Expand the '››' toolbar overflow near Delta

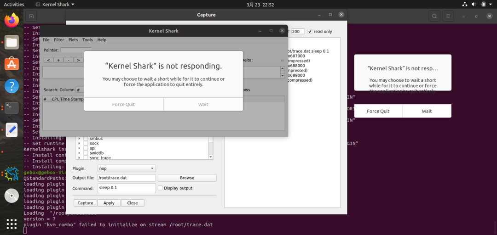pyautogui.click(x=283, y=60)
